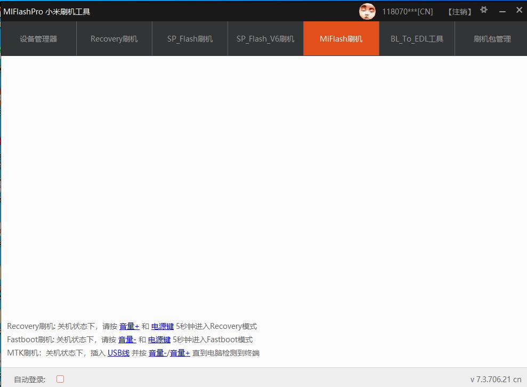Image resolution: width=527 pixels, height=387 pixels.
Task: Click the 音量- link in Fastboot instructions
Action: pos(128,340)
